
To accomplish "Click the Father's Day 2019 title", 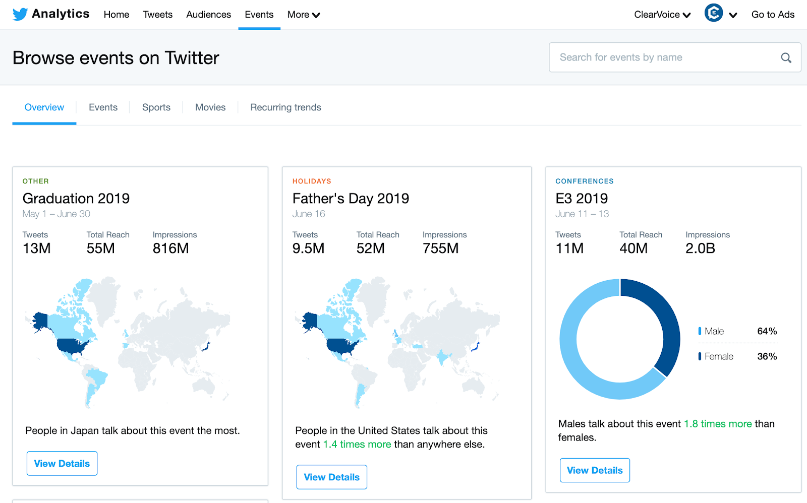I will click(x=351, y=198).
